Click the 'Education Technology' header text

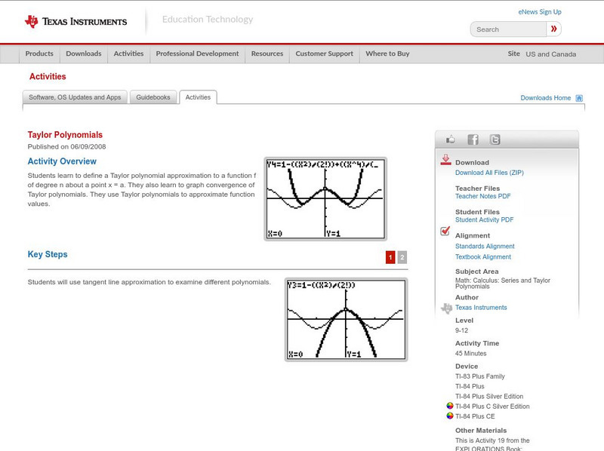[x=208, y=20]
